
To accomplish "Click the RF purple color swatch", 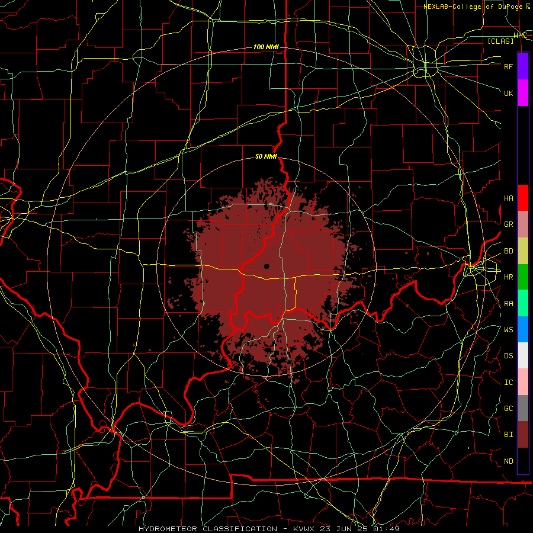I will [x=523, y=66].
